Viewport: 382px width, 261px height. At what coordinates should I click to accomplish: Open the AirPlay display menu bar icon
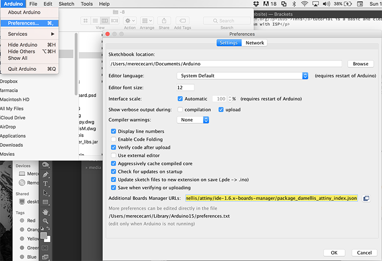coord(316,4)
